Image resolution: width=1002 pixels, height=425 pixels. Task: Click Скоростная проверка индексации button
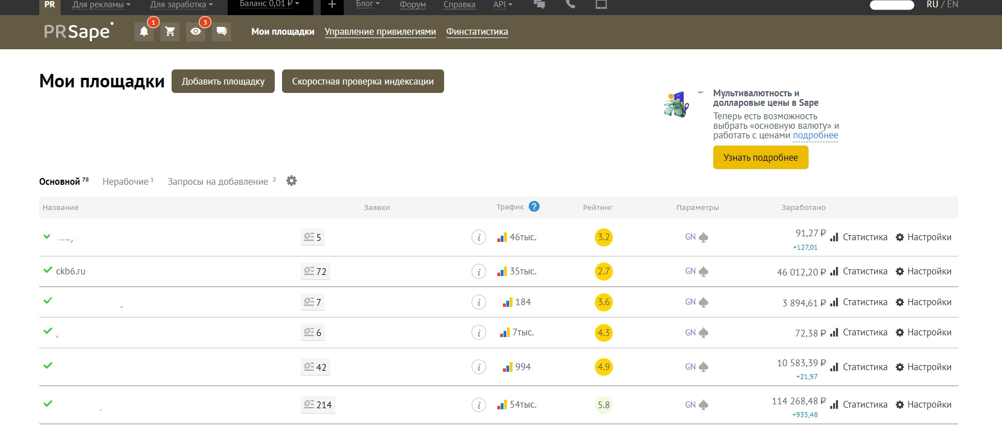[x=363, y=81]
